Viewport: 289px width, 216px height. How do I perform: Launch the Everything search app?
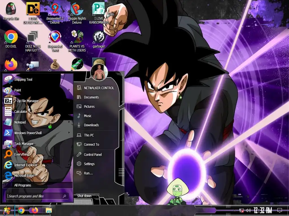click(37, 154)
